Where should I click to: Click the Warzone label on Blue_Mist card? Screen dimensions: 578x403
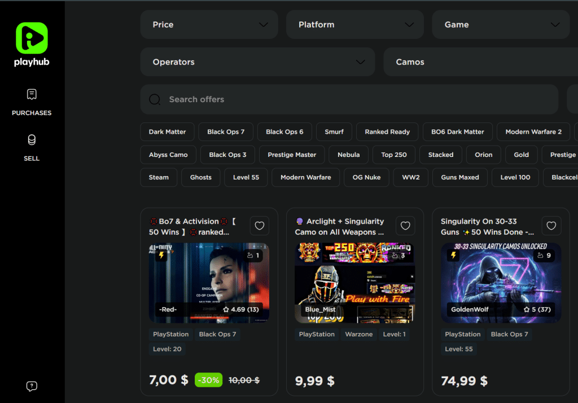(x=358, y=334)
